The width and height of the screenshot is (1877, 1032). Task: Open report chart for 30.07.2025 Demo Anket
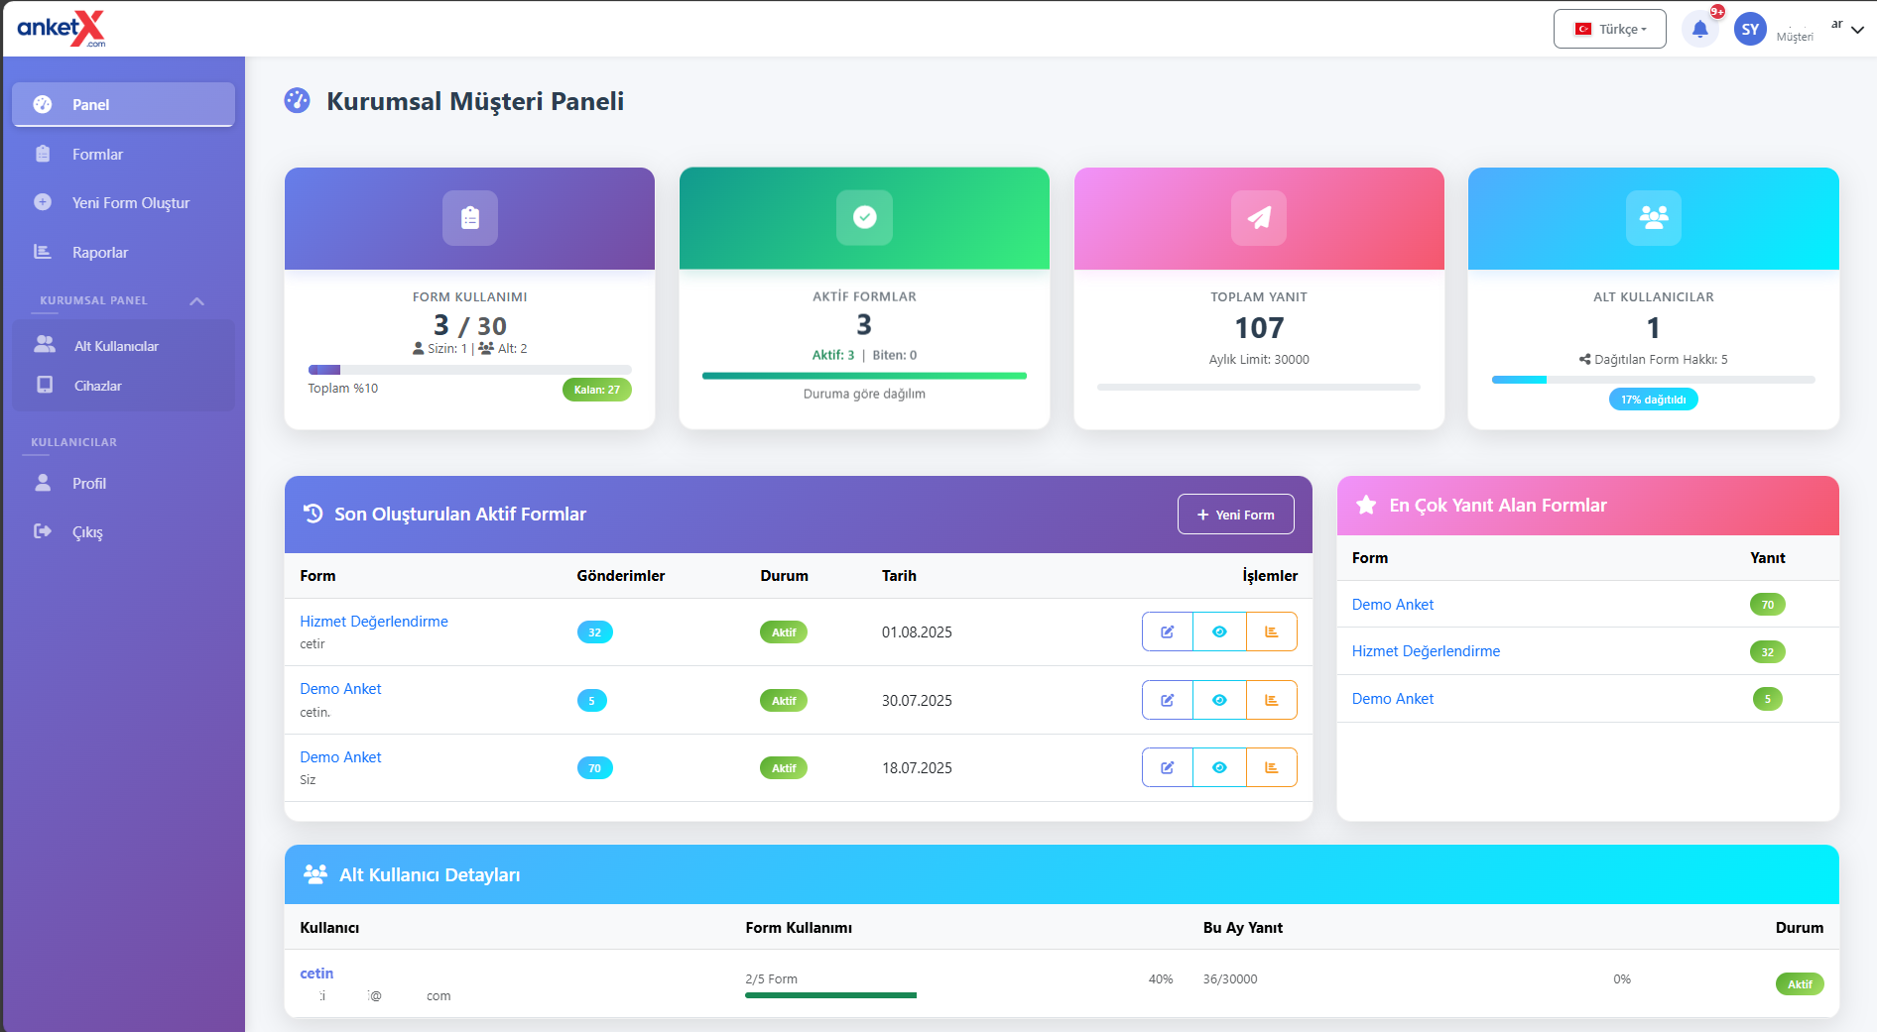[1271, 701]
